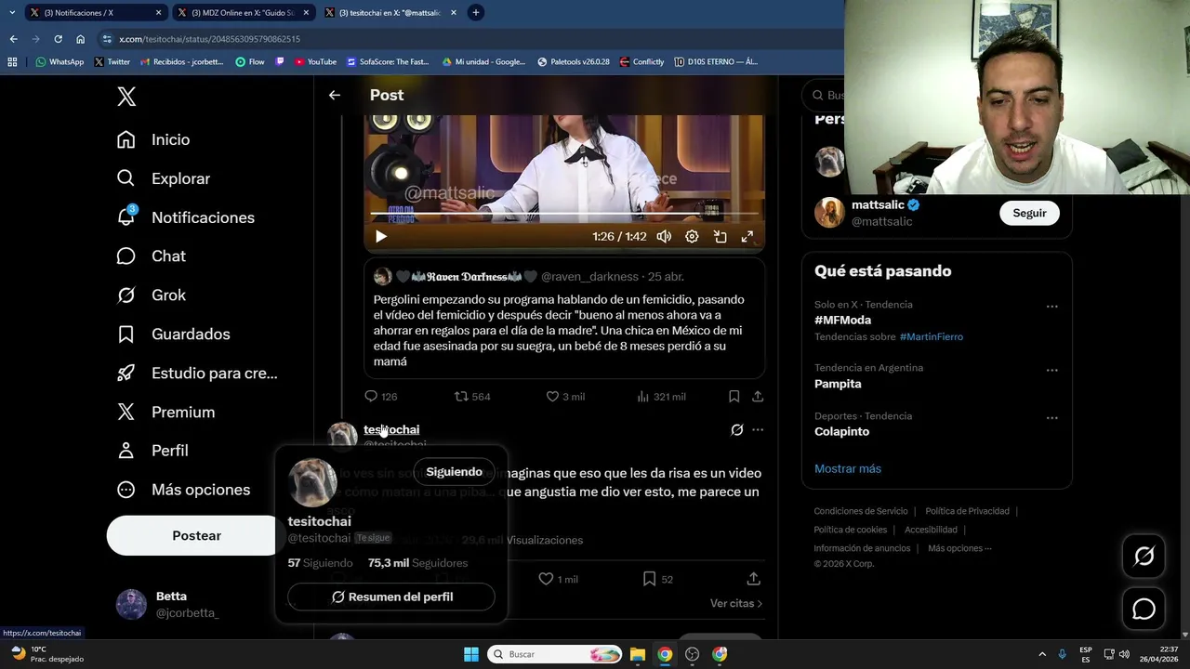Toggle Siguiendo follow button

(454, 472)
